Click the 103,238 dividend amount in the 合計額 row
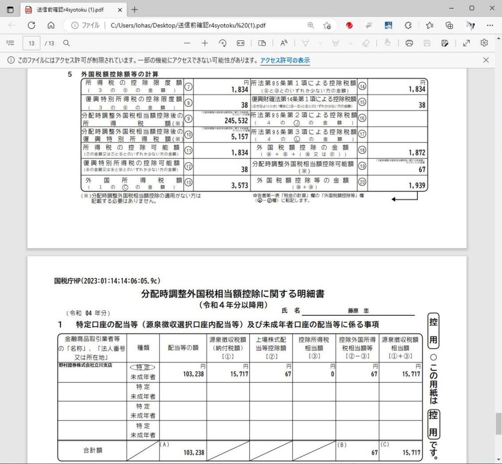 tap(194, 453)
